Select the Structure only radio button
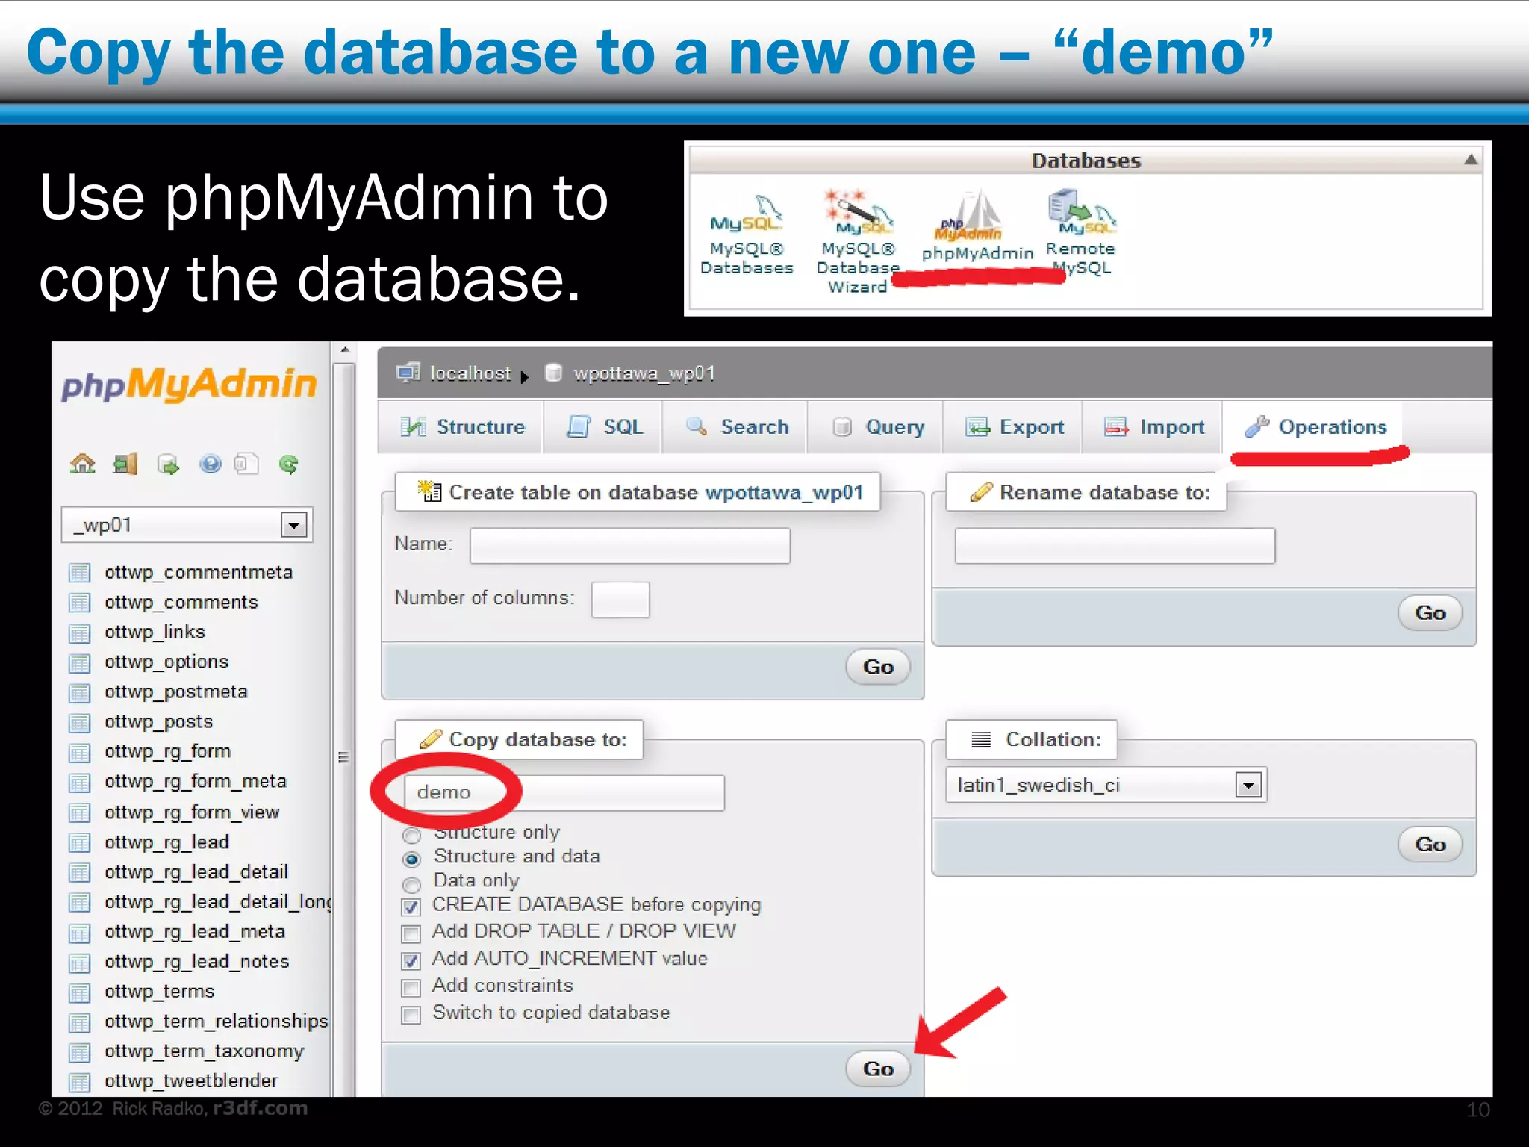 click(x=411, y=834)
